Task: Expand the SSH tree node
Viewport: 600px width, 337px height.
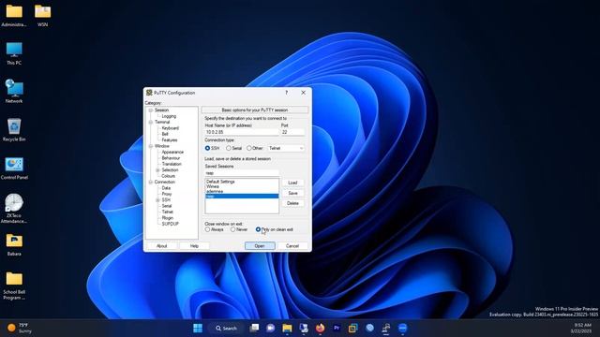Action: [x=157, y=199]
